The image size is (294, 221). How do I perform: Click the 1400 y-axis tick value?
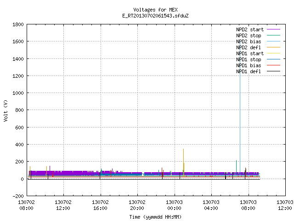point(18,59)
